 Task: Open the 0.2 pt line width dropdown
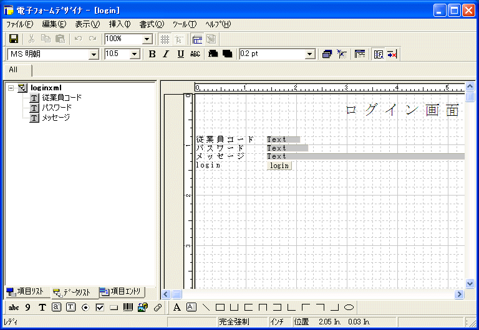[310, 54]
